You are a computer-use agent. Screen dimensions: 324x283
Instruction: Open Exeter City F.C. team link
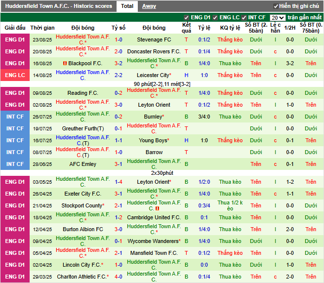pyautogui.click(x=82, y=194)
